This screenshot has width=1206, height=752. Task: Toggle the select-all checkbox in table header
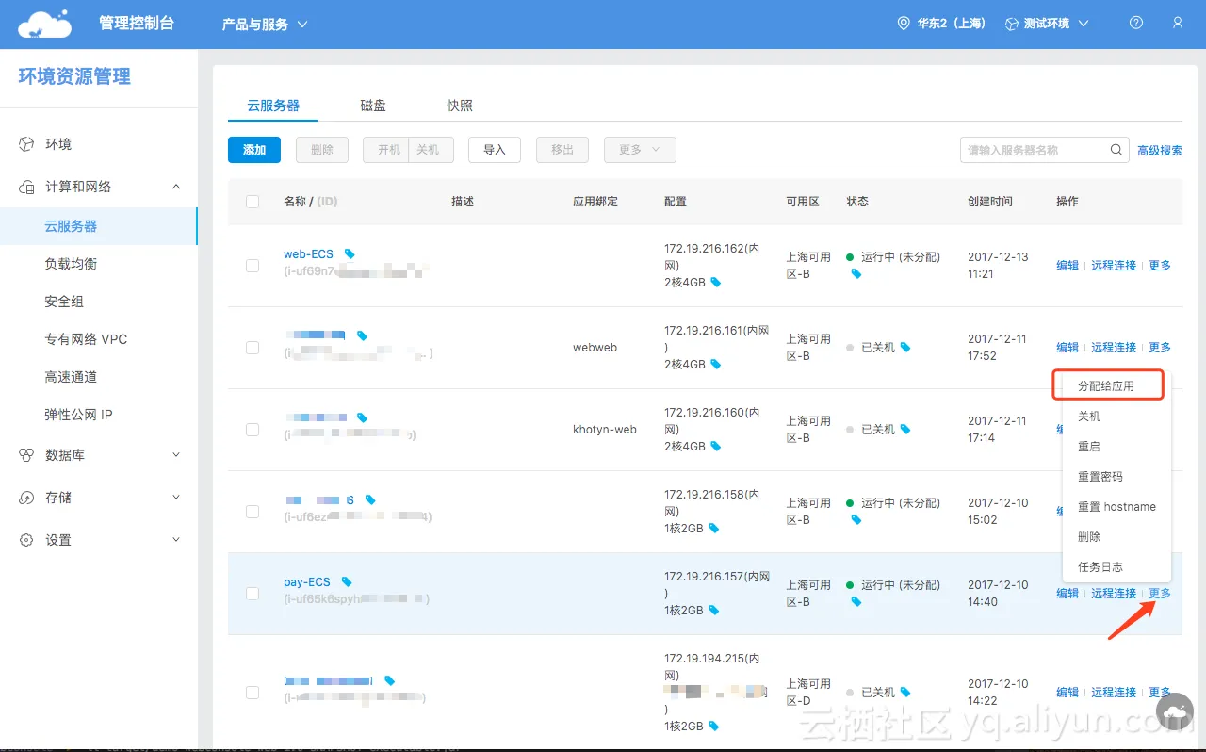pos(253,202)
